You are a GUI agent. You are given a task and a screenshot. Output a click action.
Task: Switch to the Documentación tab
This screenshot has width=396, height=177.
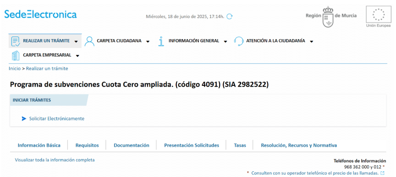point(131,145)
